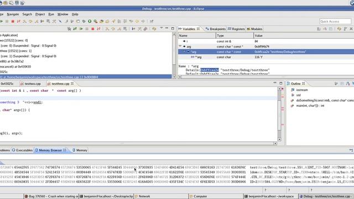Click the red Terminate icon in the main toolbar

13,21
